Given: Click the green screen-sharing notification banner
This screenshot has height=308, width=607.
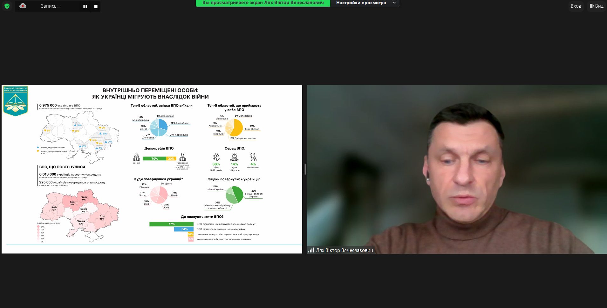Looking at the screenshot, I should tap(263, 3).
